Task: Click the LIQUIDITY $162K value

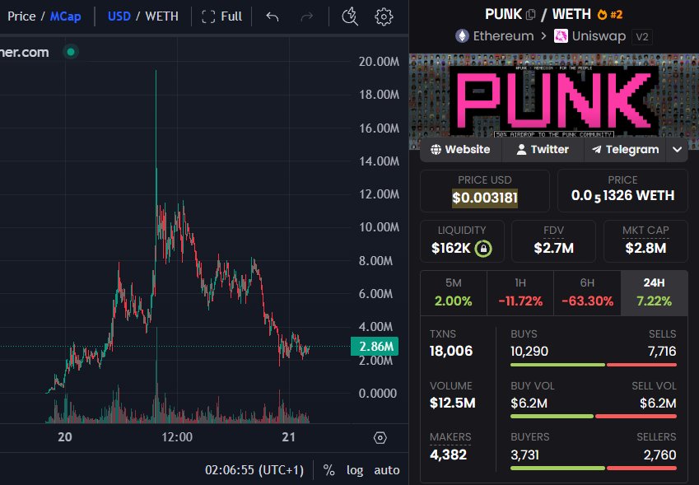Action: coord(450,248)
